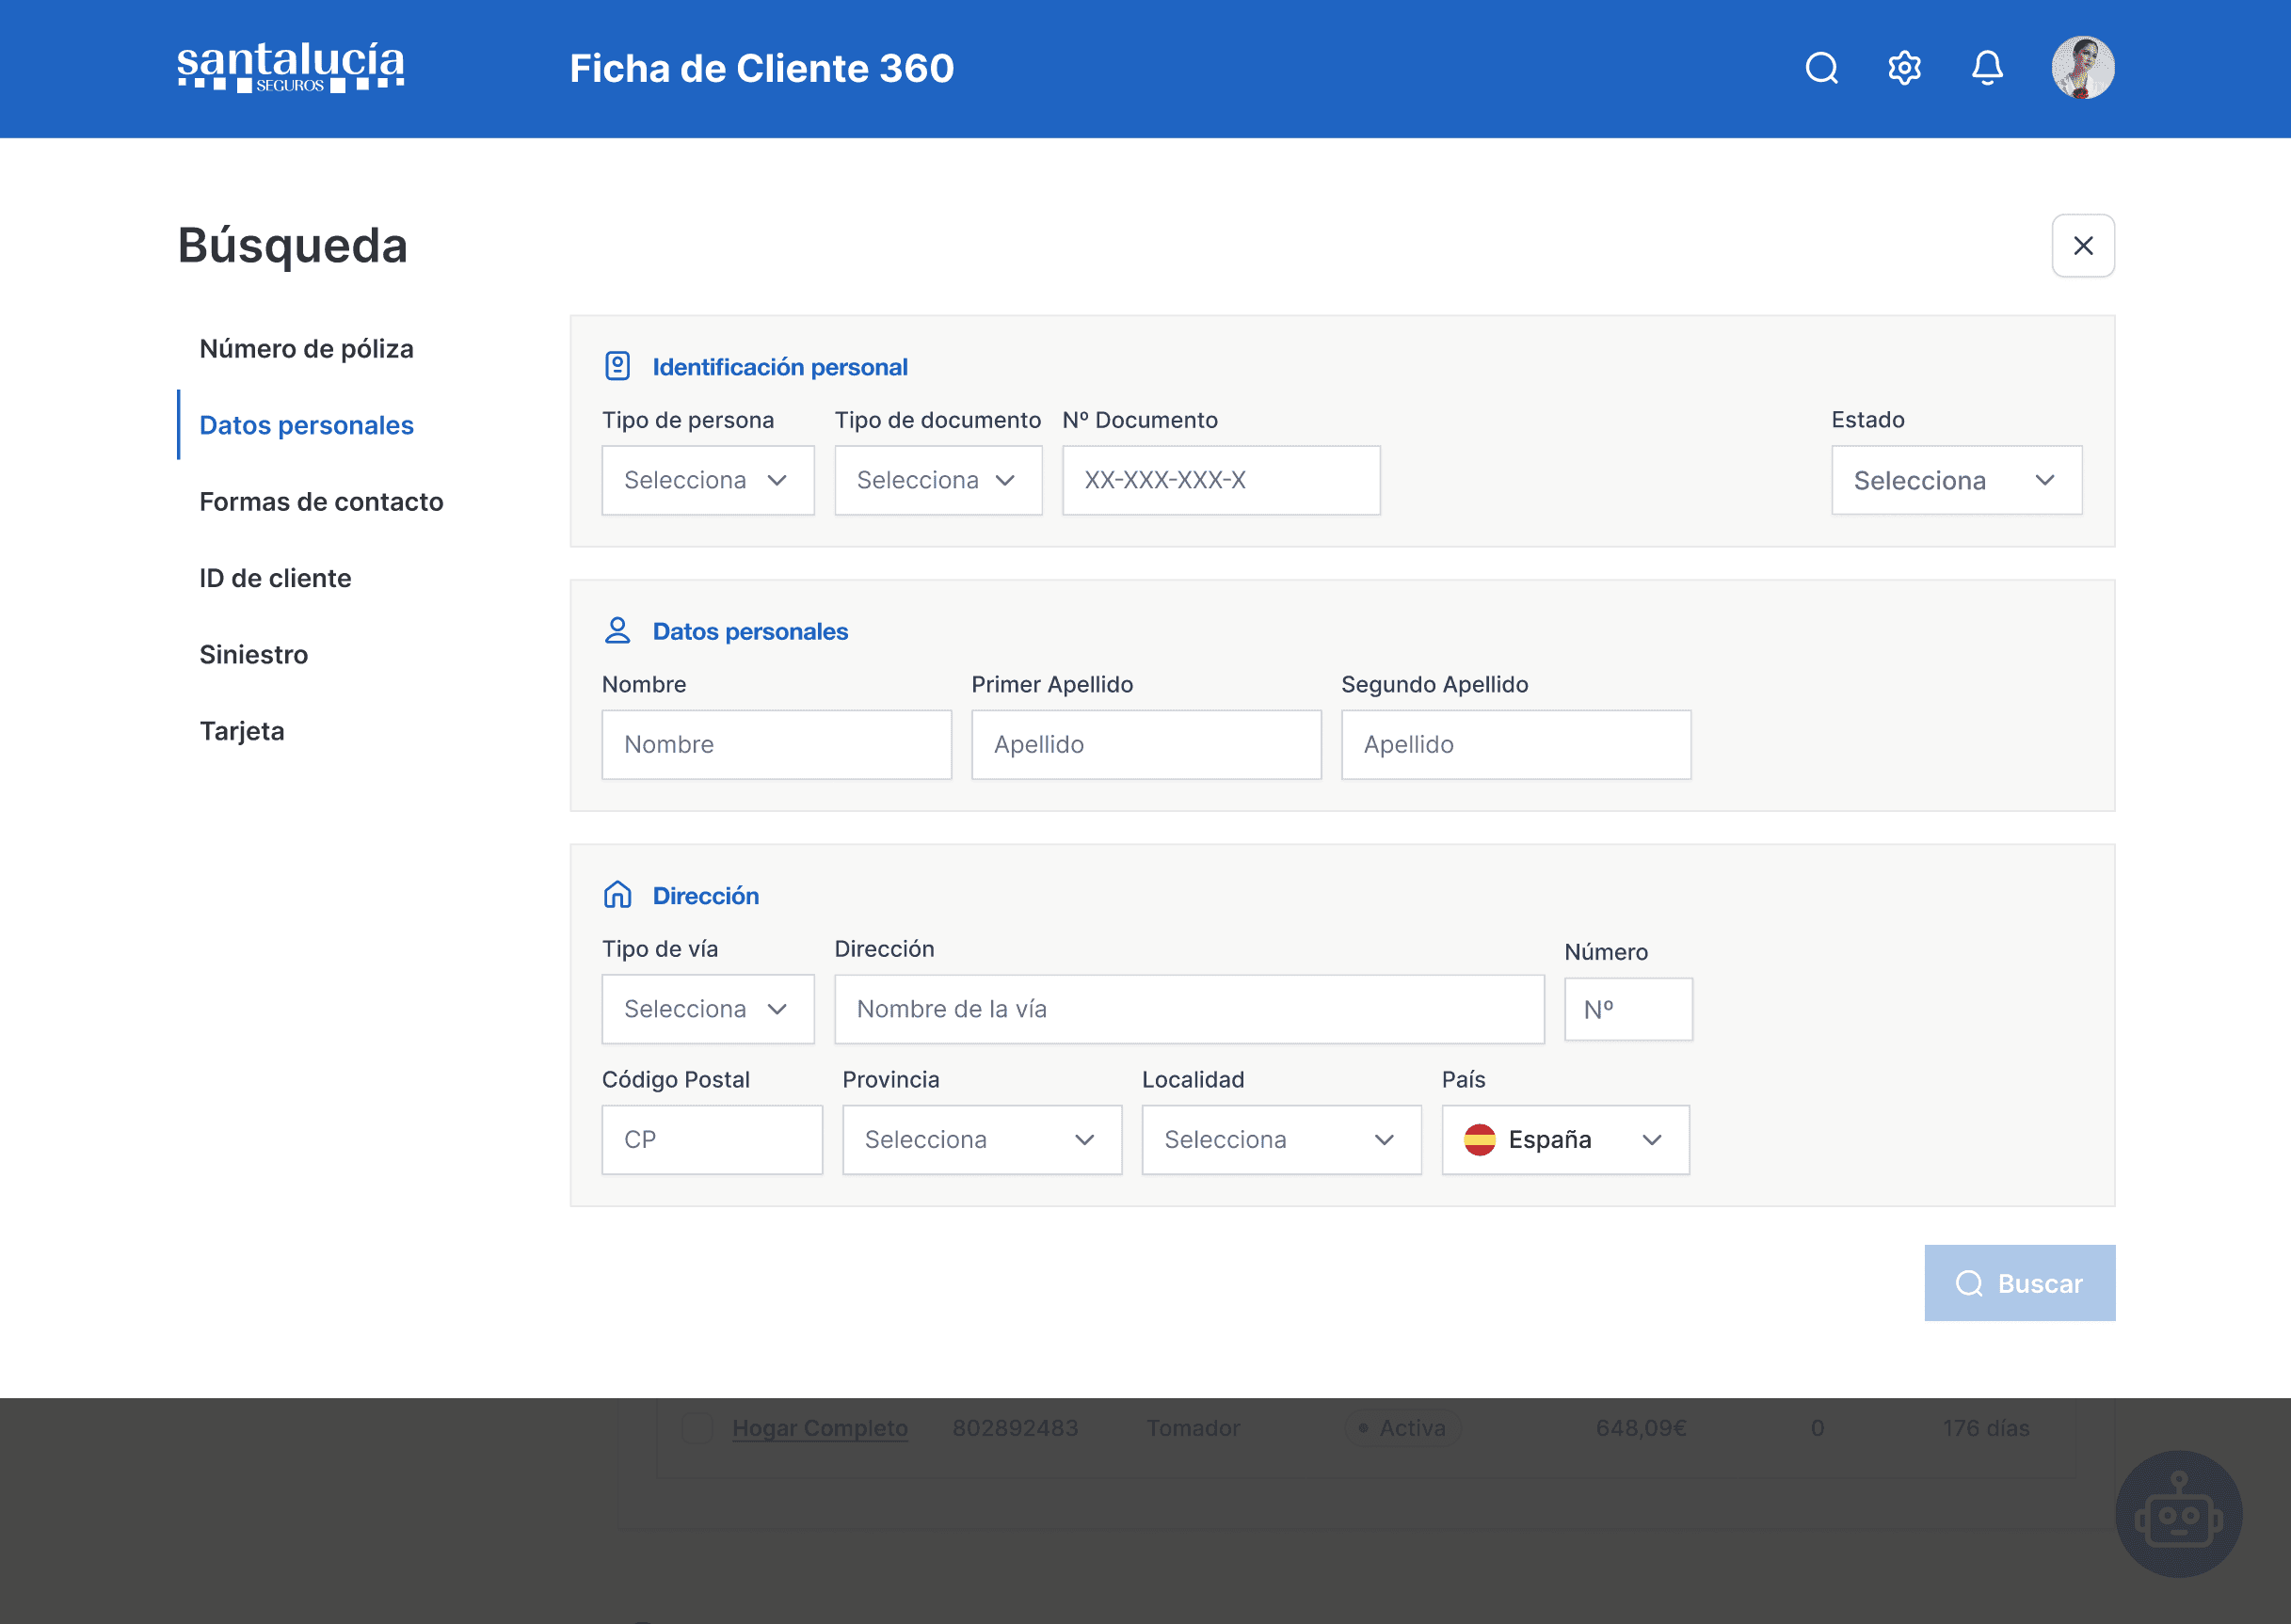Open the Hogar Completo link
Screen dimensions: 2291x1624
820,1428
